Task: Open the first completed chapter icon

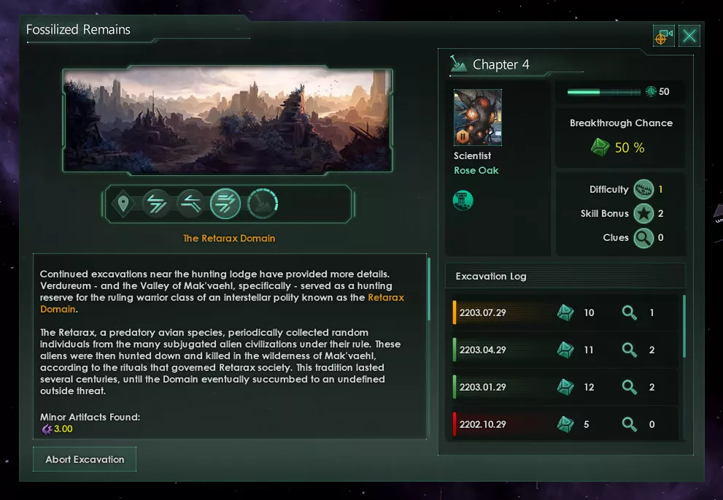Action: pos(156,203)
